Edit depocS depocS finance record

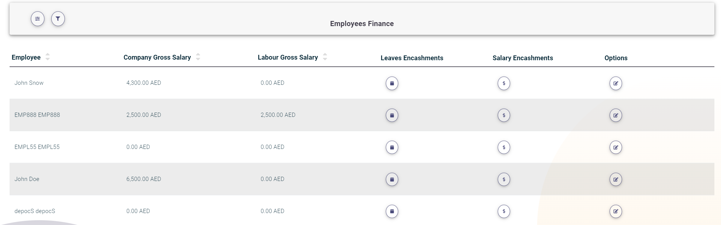pos(616,212)
